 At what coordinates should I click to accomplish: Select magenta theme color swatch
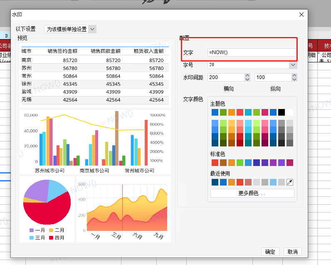click(265, 112)
